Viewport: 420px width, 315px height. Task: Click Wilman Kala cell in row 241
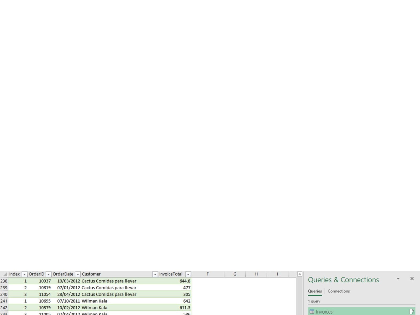[x=94, y=301]
